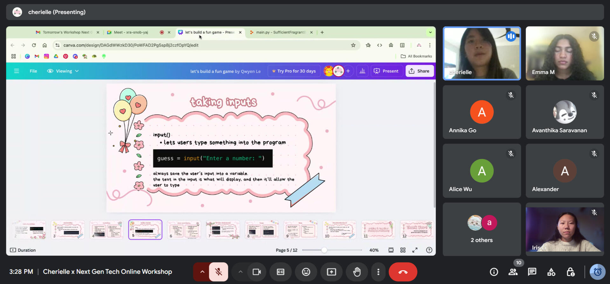
Task: Open the people participants list icon
Action: point(513,272)
